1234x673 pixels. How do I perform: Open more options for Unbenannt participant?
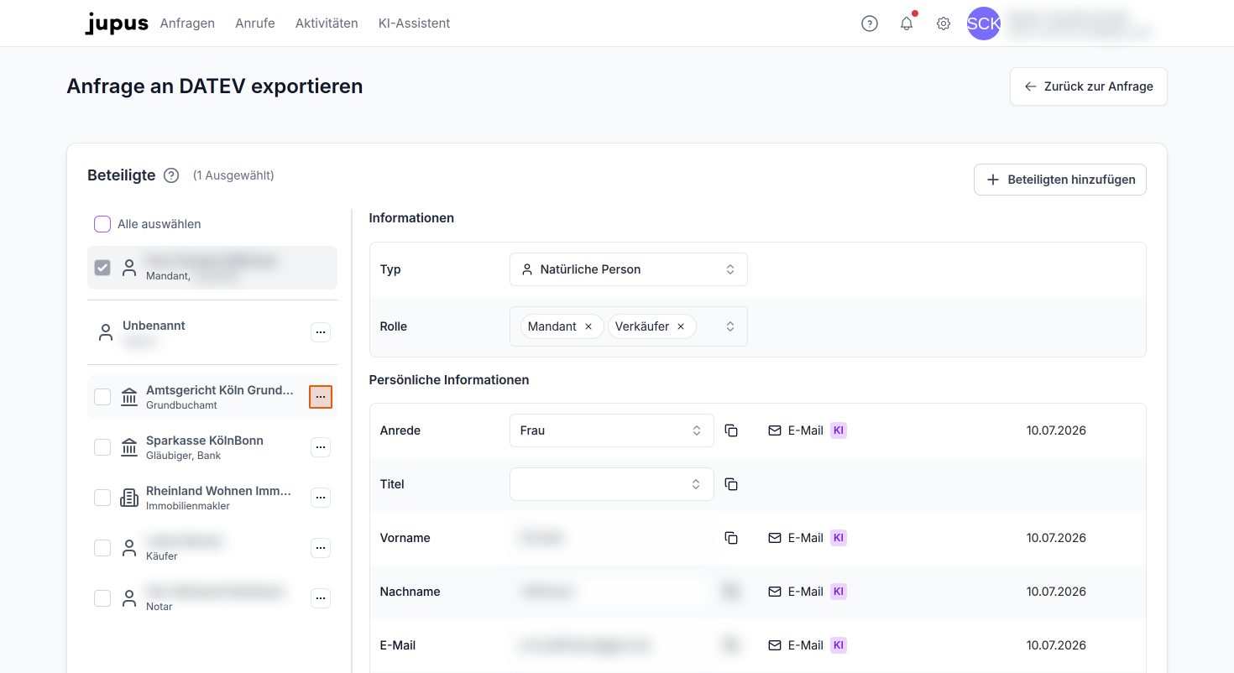pos(321,333)
